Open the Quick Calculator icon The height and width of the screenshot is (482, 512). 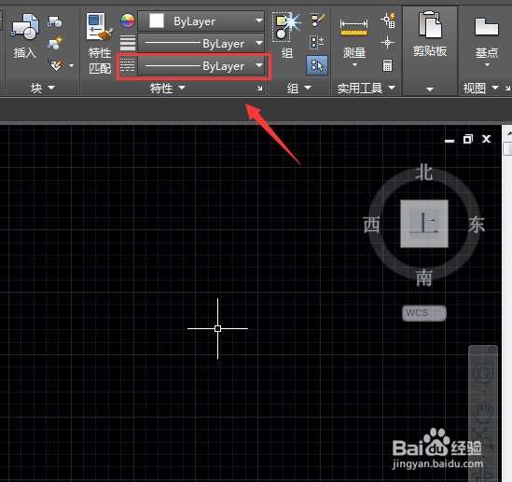coord(387,65)
